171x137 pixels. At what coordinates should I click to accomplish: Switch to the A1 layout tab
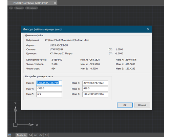coord(46,135)
